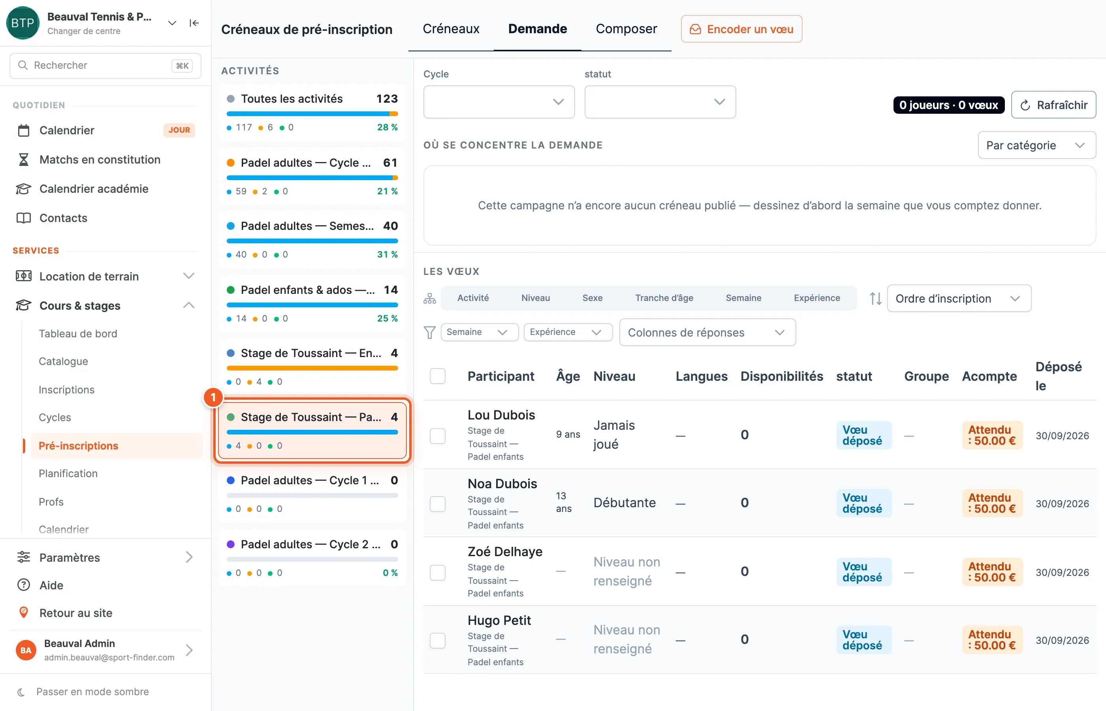Click the Contacts book icon
Image resolution: width=1106 pixels, height=711 pixels.
24,218
